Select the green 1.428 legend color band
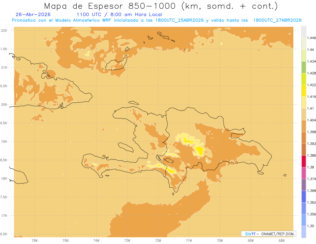 click(304, 67)
